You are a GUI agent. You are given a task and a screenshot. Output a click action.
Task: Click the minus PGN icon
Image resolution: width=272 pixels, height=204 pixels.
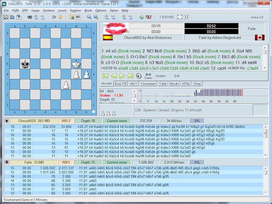113,17
